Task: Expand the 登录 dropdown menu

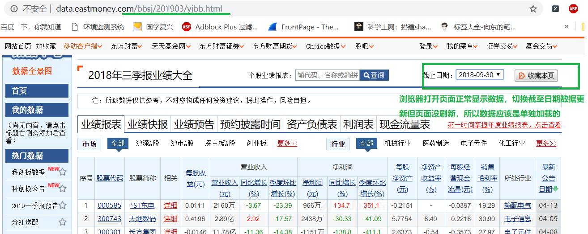Action: [x=429, y=46]
